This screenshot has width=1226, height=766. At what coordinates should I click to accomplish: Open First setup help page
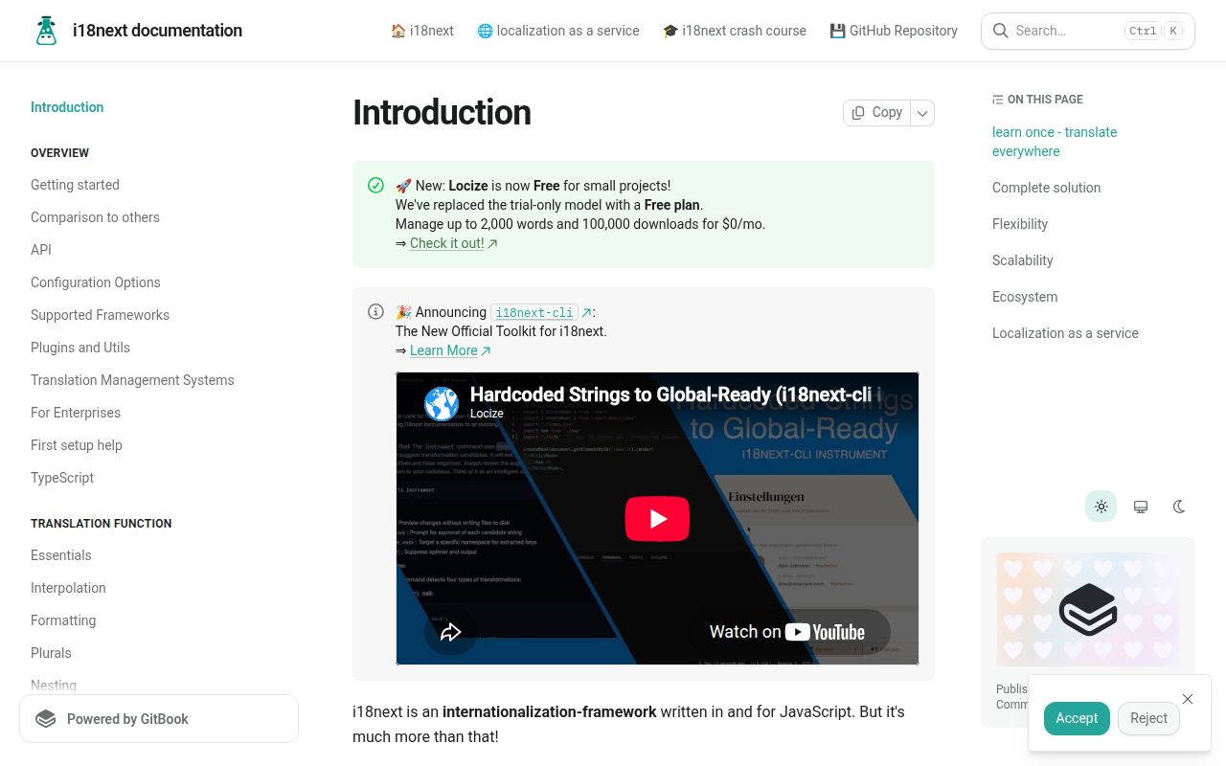(77, 445)
